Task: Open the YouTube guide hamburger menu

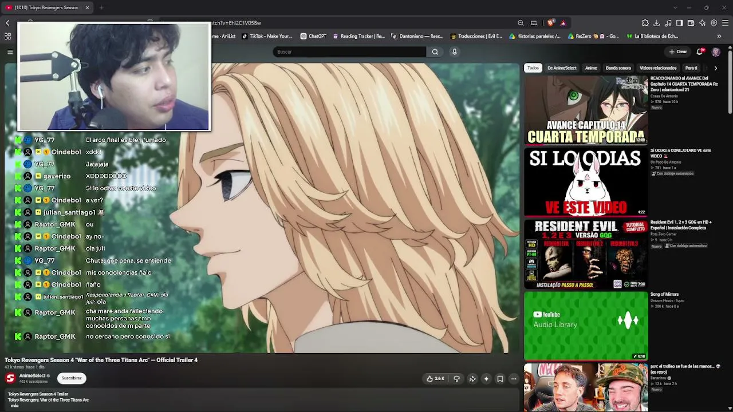Action: coord(10,51)
